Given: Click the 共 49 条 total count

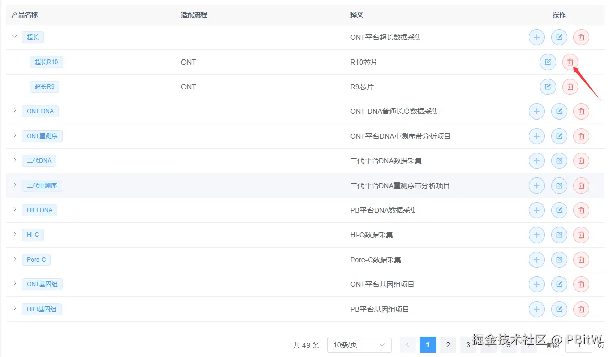Looking at the screenshot, I should coord(307,345).
